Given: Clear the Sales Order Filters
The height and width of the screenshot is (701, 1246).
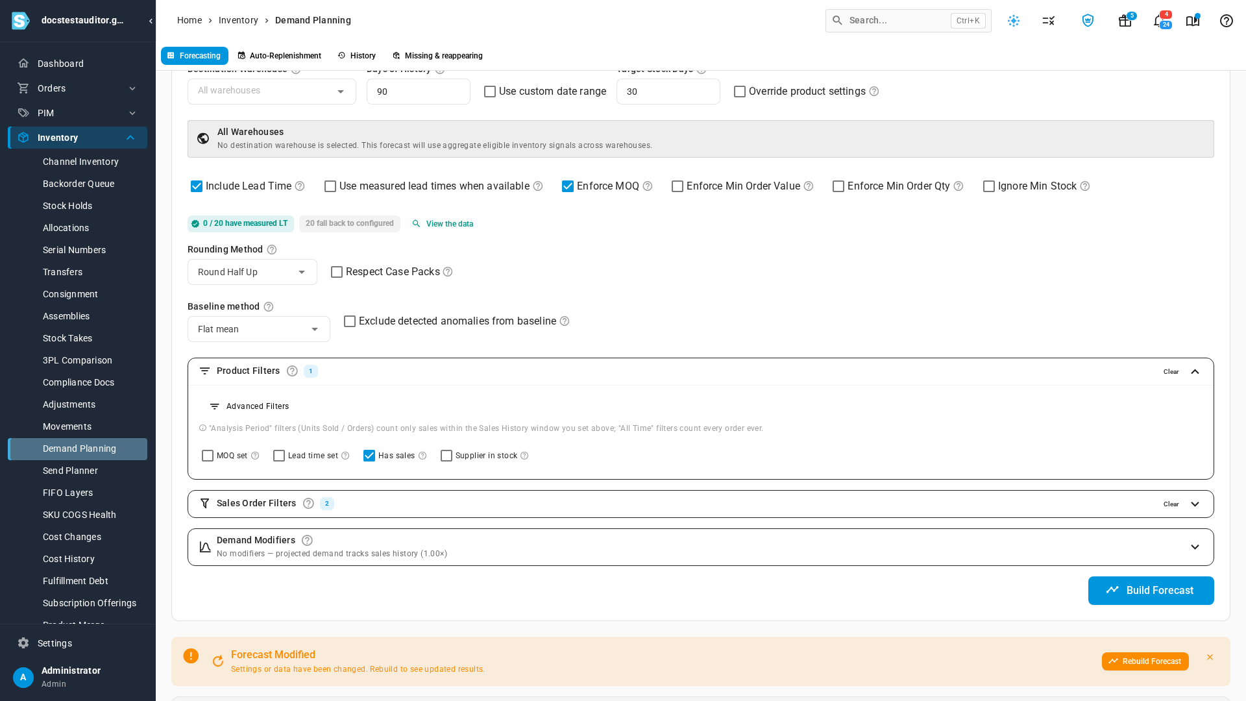Looking at the screenshot, I should click(1171, 504).
